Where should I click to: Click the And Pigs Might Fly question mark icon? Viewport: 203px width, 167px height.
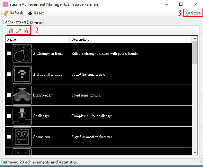click(x=22, y=74)
